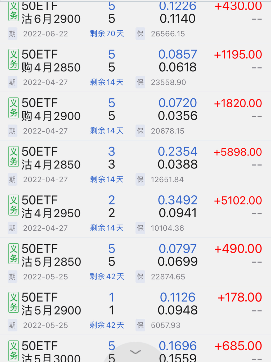
Task: Tap the 剩余70天 remaining days label
Action: click(x=107, y=34)
